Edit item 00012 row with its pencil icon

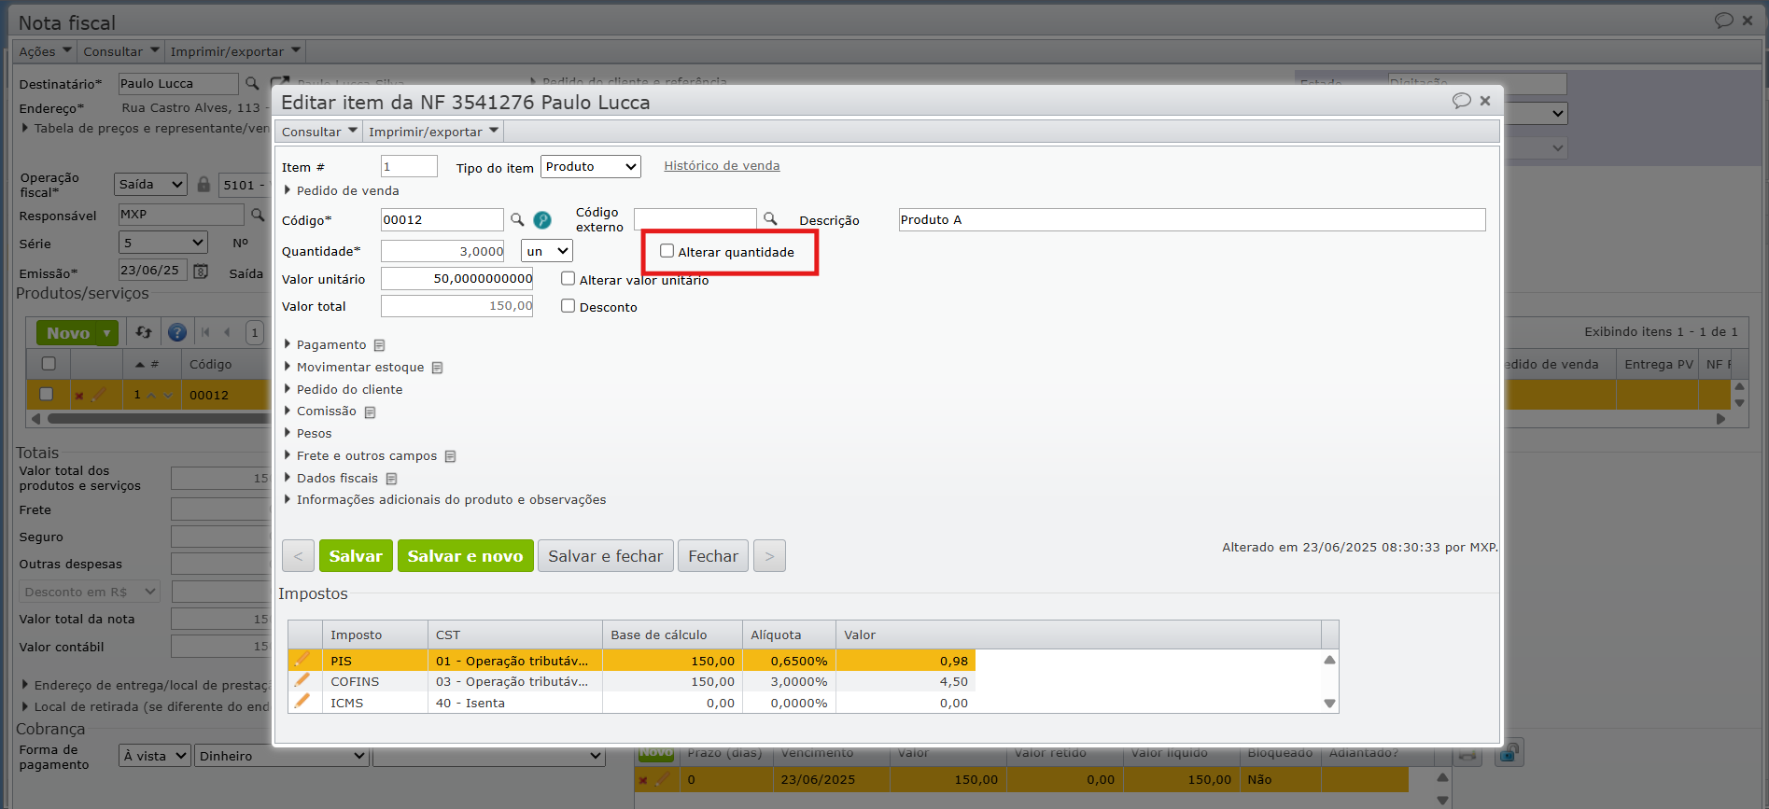click(x=98, y=395)
